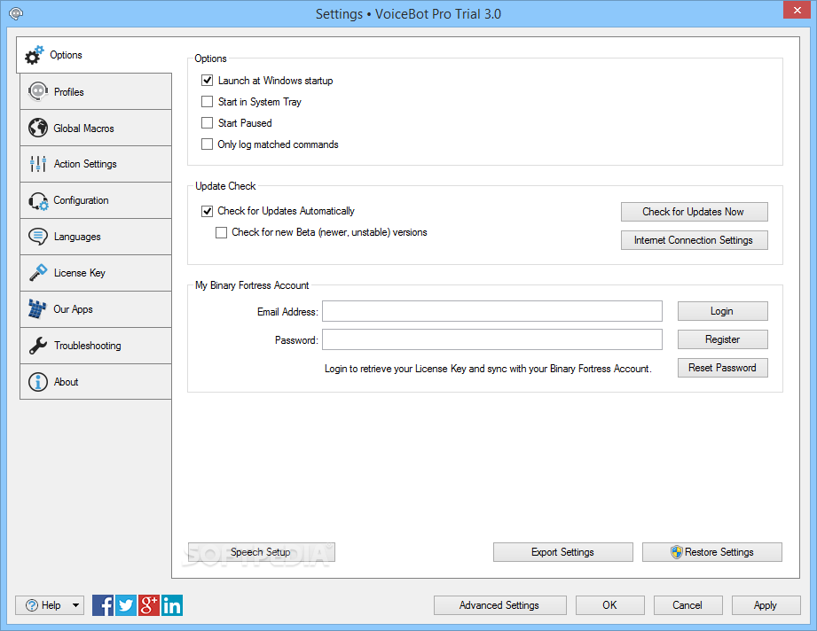The height and width of the screenshot is (631, 817).
Task: Open the Languages tab
Action: pyautogui.click(x=96, y=237)
